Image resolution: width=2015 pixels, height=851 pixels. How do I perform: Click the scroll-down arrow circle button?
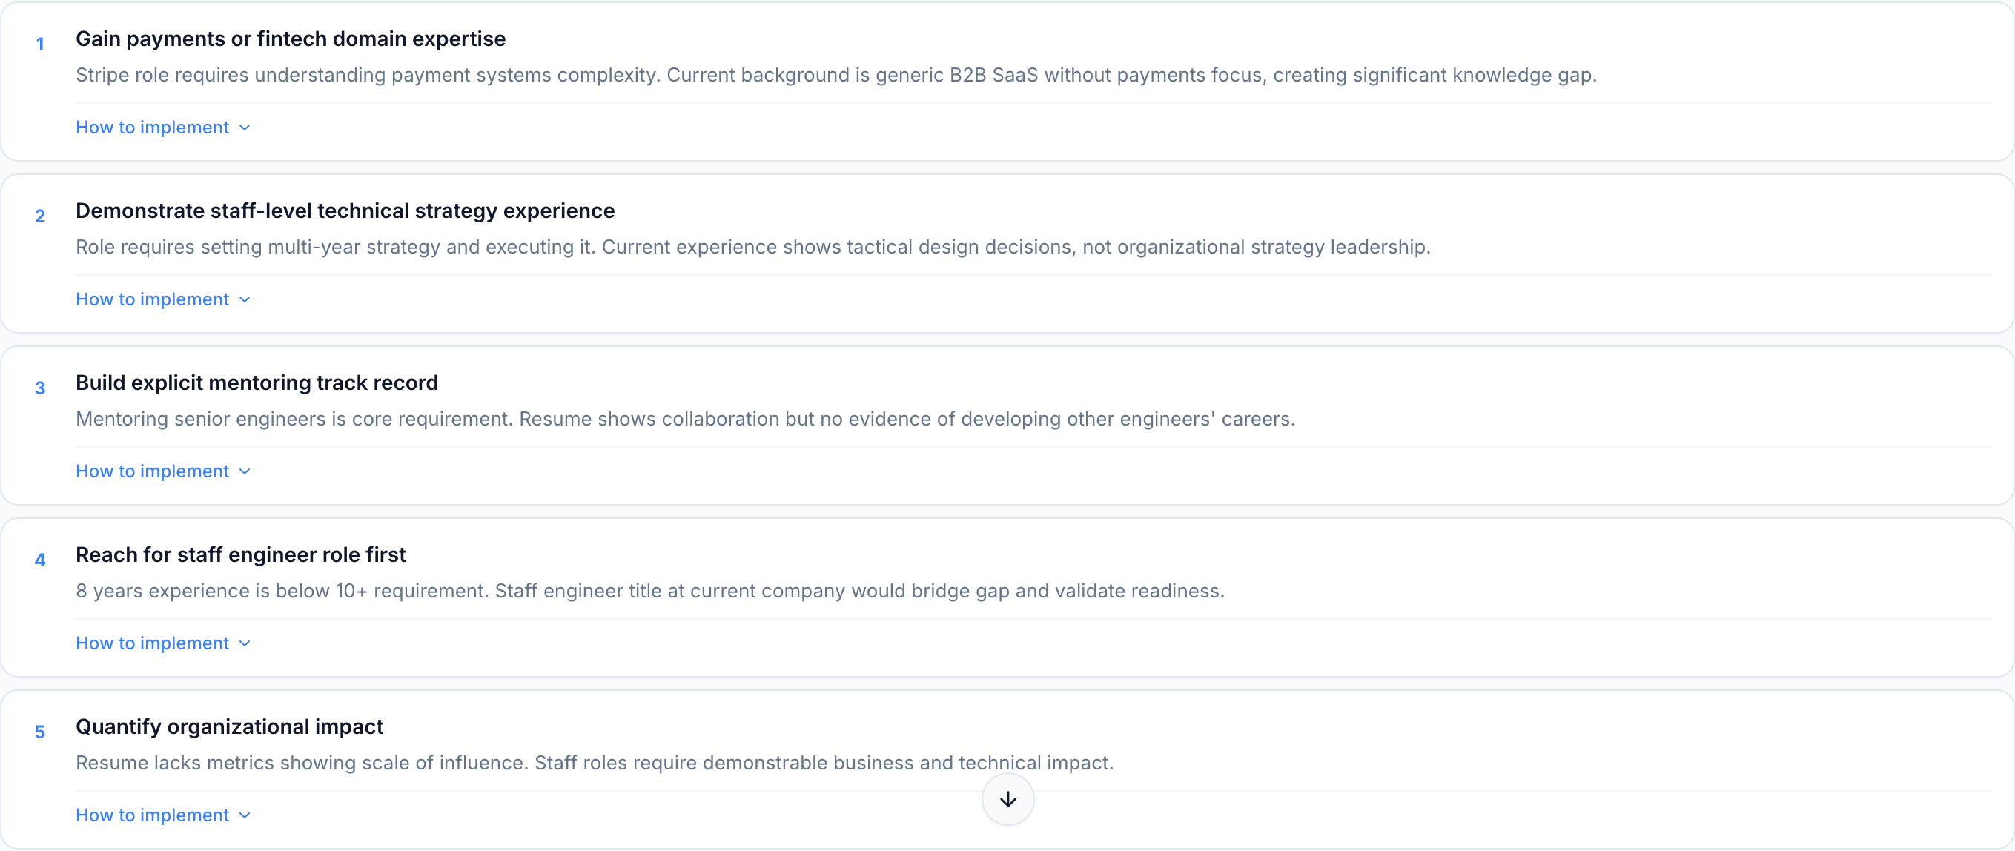tap(1008, 798)
